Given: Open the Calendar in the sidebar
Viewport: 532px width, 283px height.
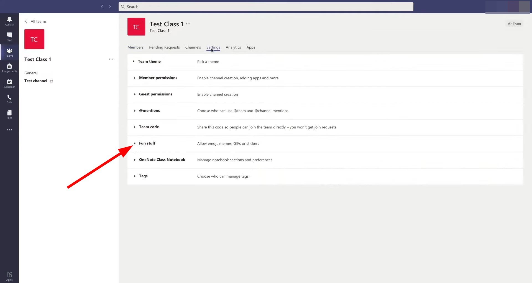Looking at the screenshot, I should (x=9, y=83).
